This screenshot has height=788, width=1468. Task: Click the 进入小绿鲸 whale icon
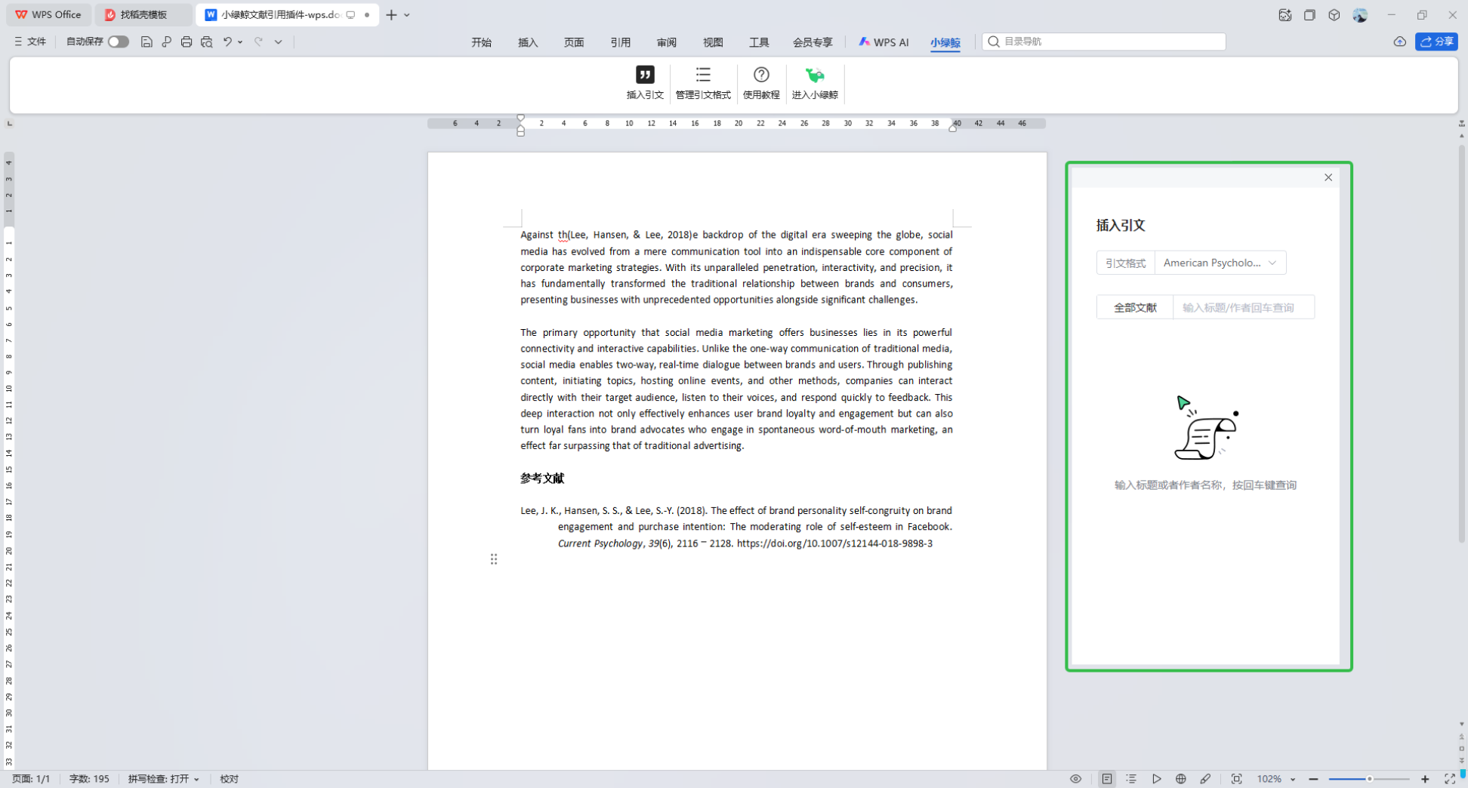(814, 75)
